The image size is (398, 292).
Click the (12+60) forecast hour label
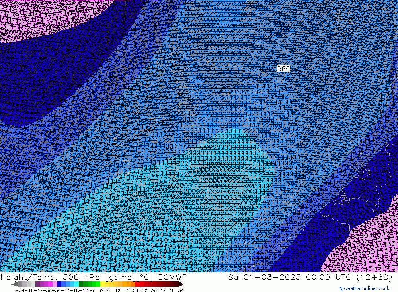point(375,277)
